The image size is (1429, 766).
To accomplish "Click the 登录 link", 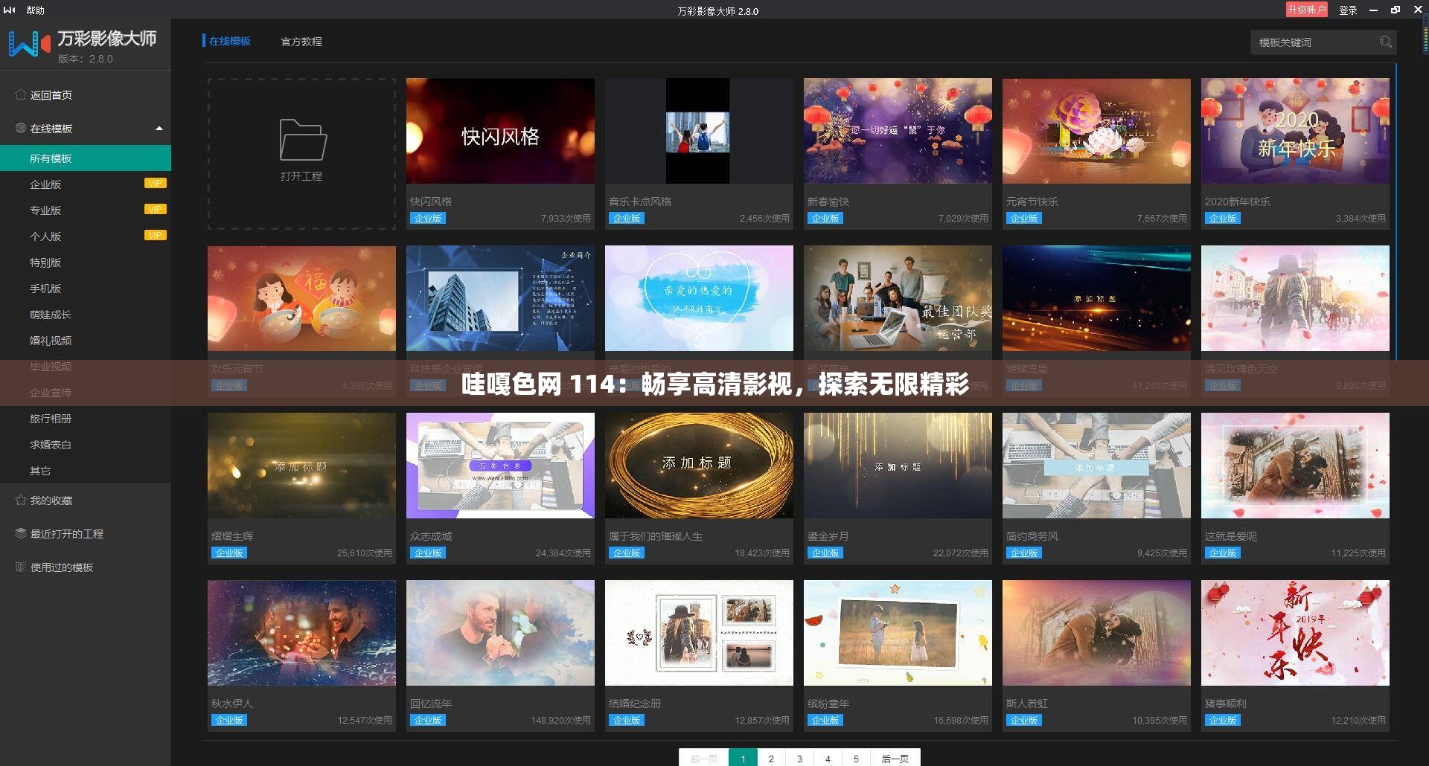I will pos(1348,10).
